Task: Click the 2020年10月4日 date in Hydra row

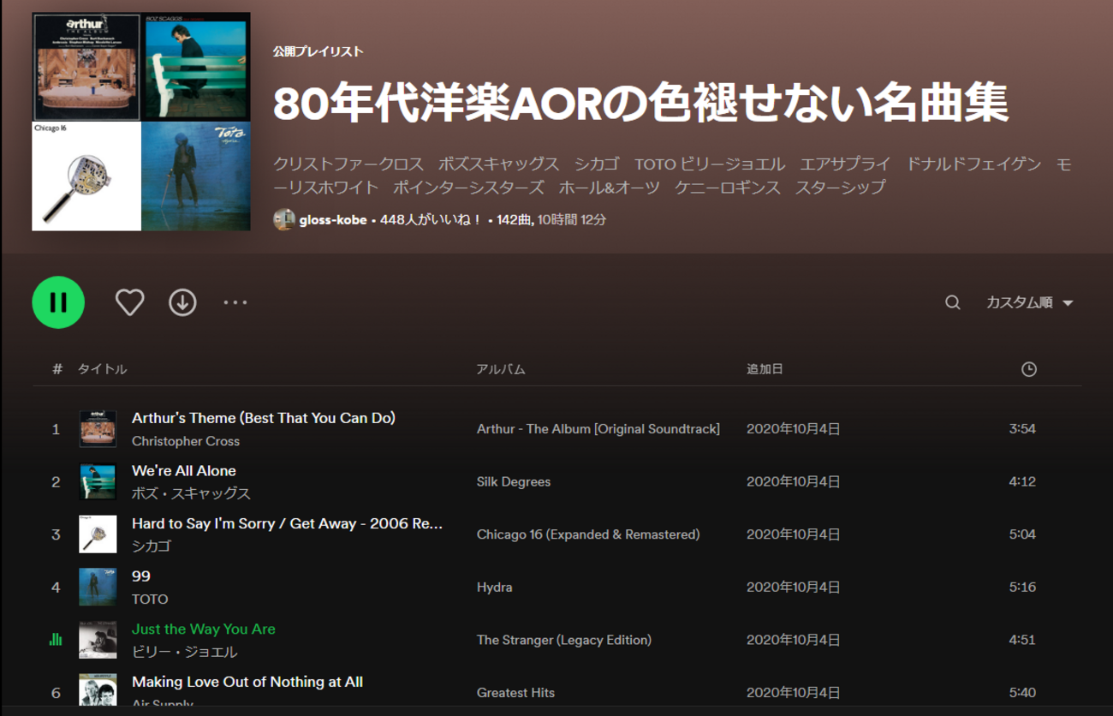Action: tap(793, 588)
